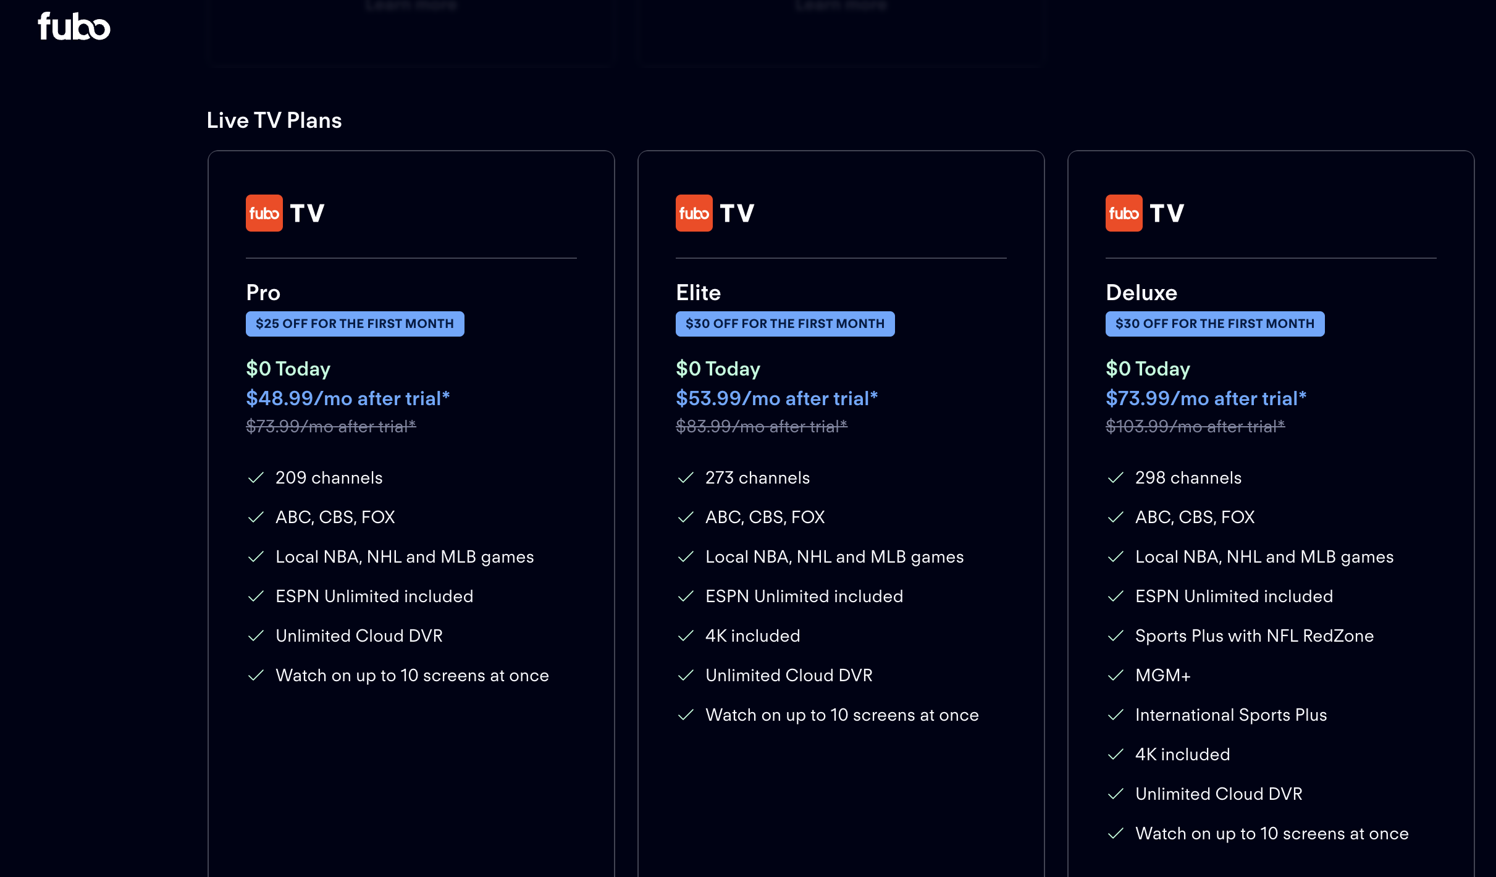The height and width of the screenshot is (877, 1496).
Task: Click checkmark beside Sports Plus with NFL RedZone
Action: click(1116, 636)
